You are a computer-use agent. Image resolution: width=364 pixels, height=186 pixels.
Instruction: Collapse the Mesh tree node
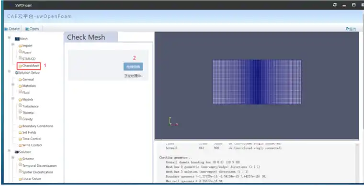click(x=9, y=37)
